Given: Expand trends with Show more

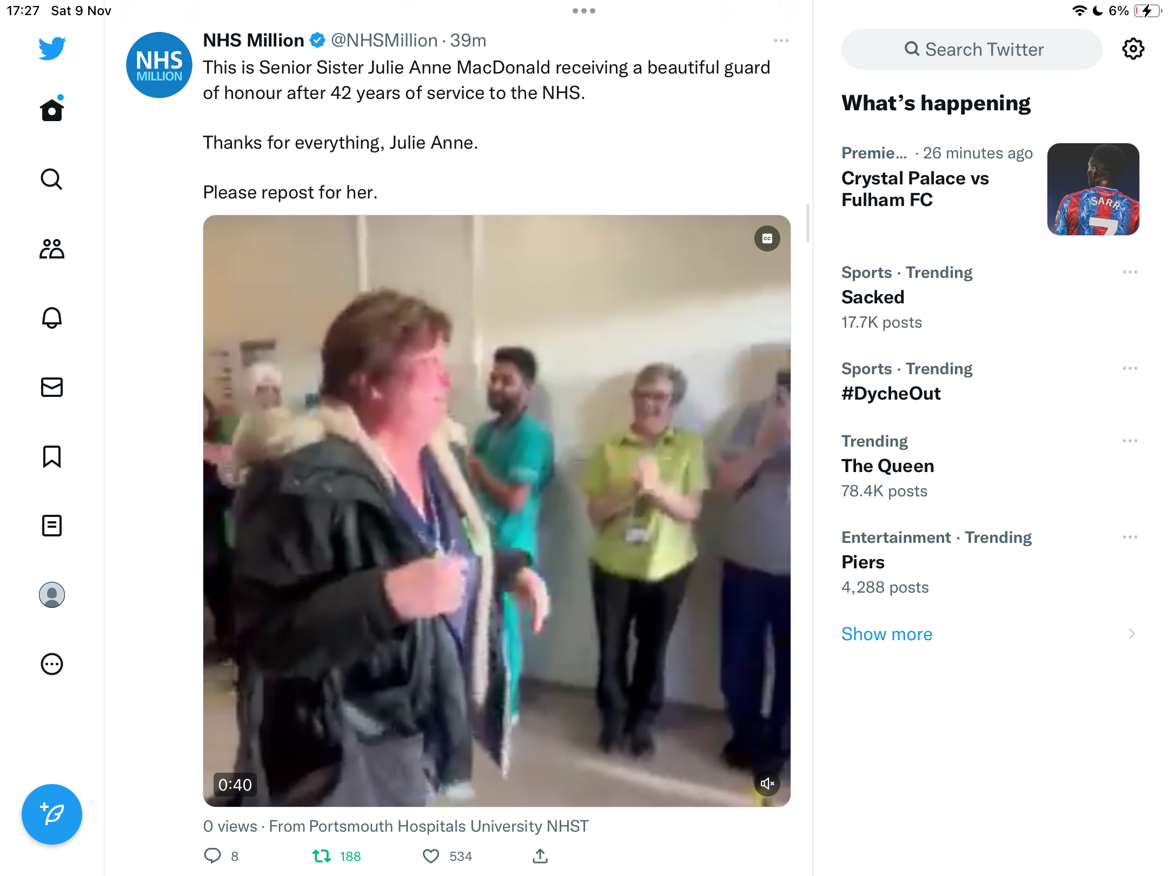Looking at the screenshot, I should (887, 634).
